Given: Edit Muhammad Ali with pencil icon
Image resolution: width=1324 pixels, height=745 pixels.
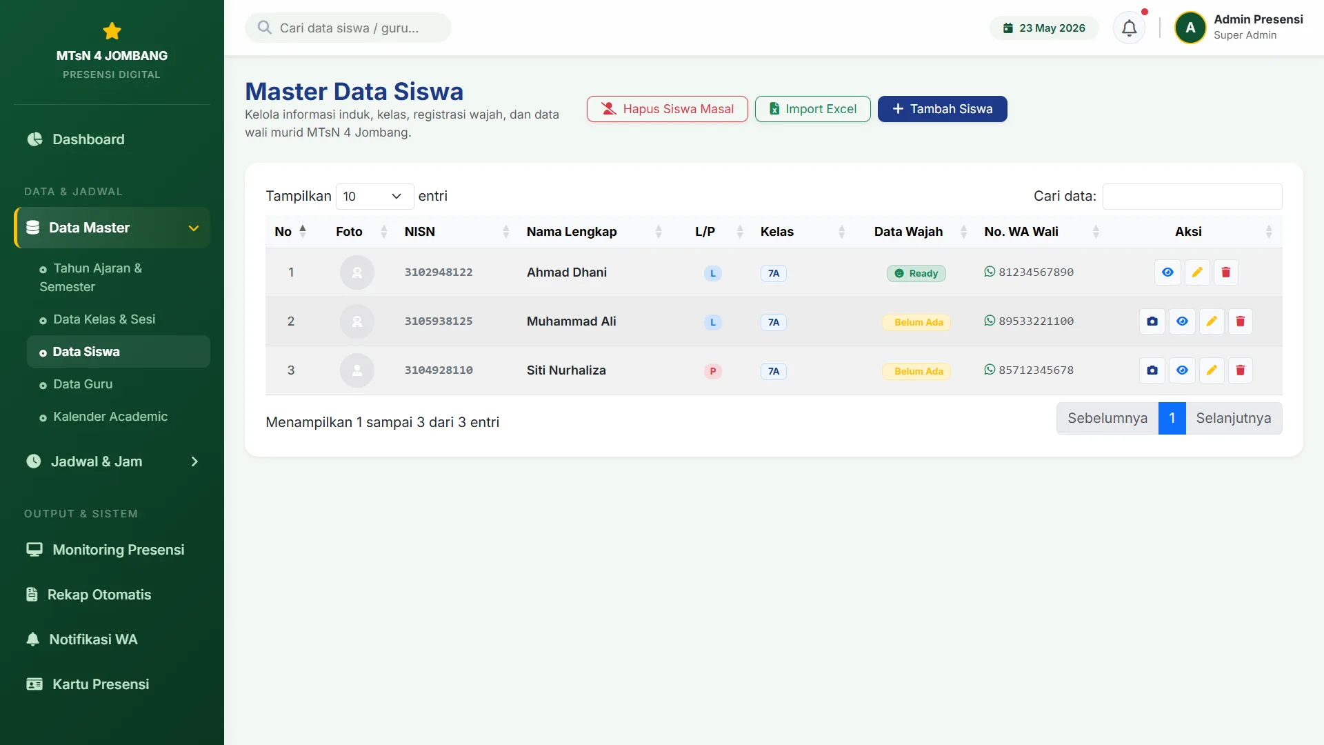Looking at the screenshot, I should [1212, 321].
